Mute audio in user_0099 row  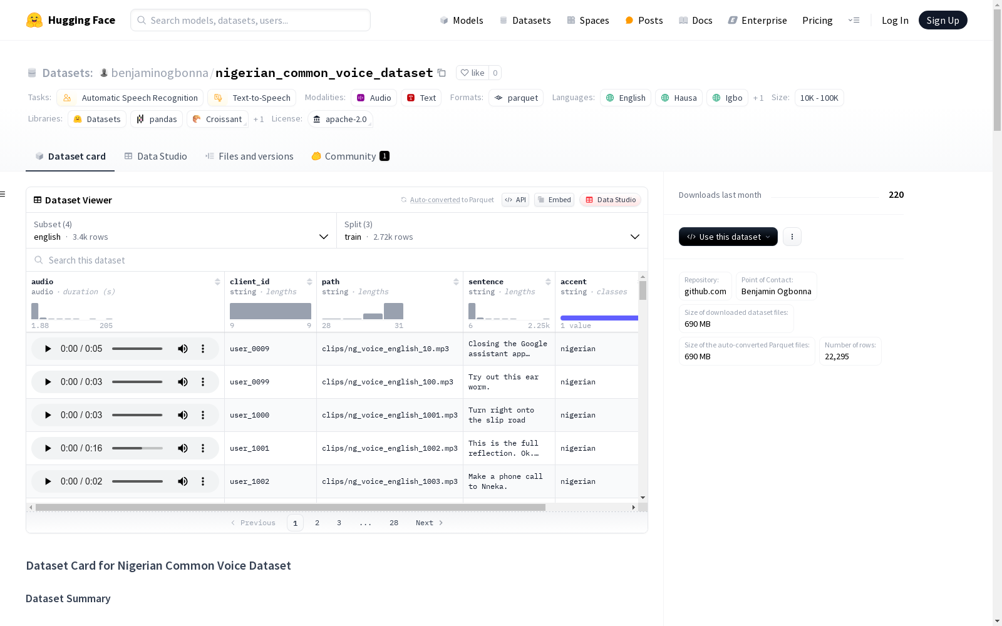coord(183,382)
